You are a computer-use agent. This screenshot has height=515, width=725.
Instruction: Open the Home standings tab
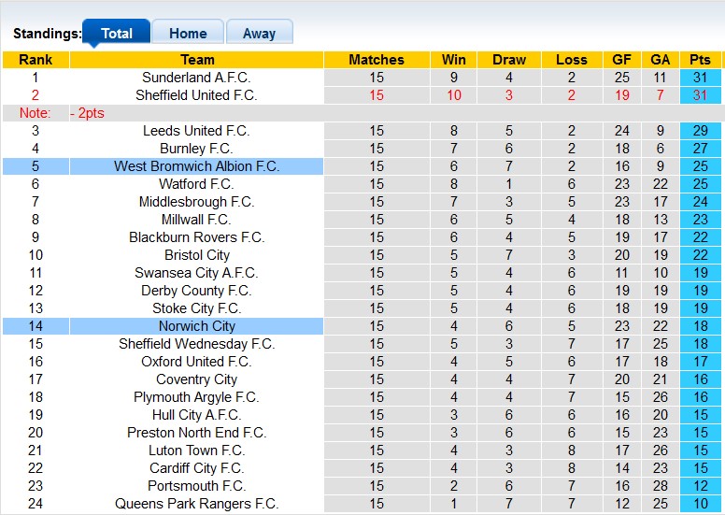point(188,33)
